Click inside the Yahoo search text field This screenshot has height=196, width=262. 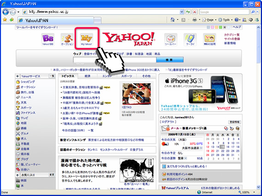click(115, 60)
